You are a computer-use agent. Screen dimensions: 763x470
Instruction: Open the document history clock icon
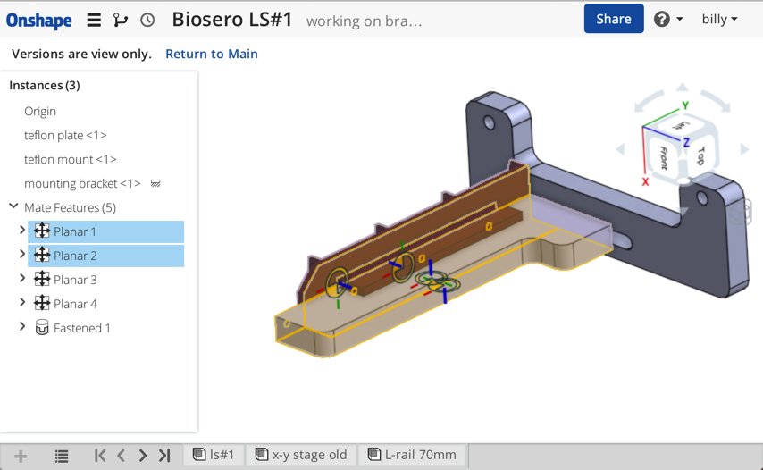pos(147,20)
